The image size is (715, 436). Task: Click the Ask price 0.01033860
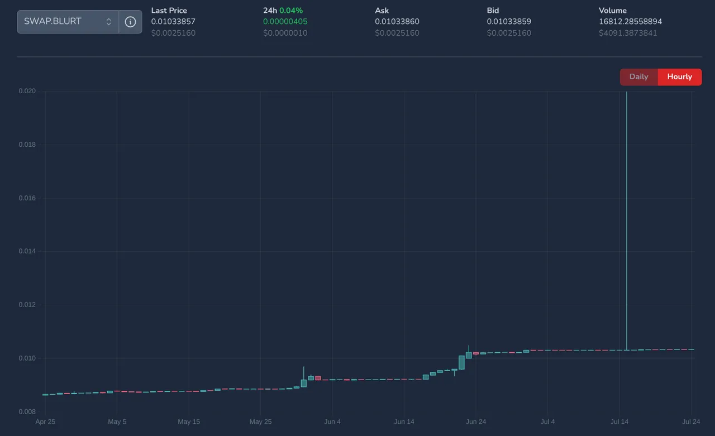397,22
